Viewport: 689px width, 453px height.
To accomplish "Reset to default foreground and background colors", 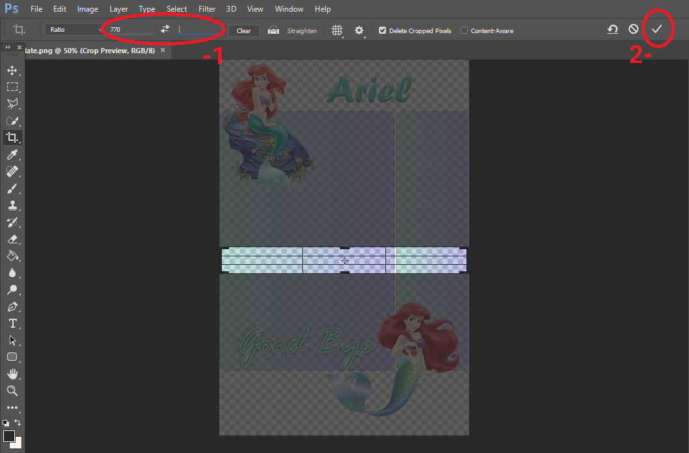I will click(x=6, y=422).
